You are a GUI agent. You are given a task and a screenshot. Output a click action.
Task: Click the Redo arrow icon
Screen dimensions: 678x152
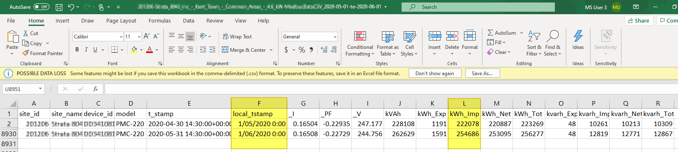[87, 7]
